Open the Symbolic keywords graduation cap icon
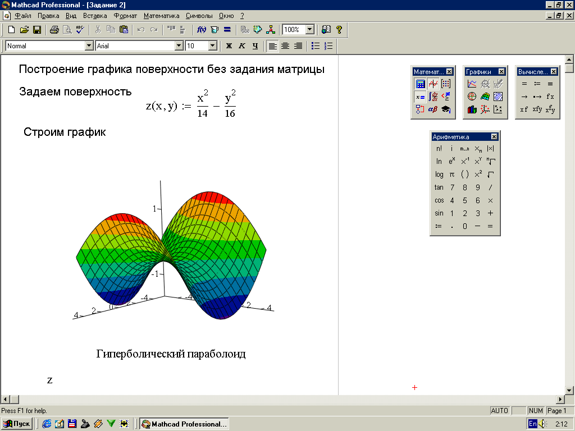The height and width of the screenshot is (431, 575). click(446, 109)
